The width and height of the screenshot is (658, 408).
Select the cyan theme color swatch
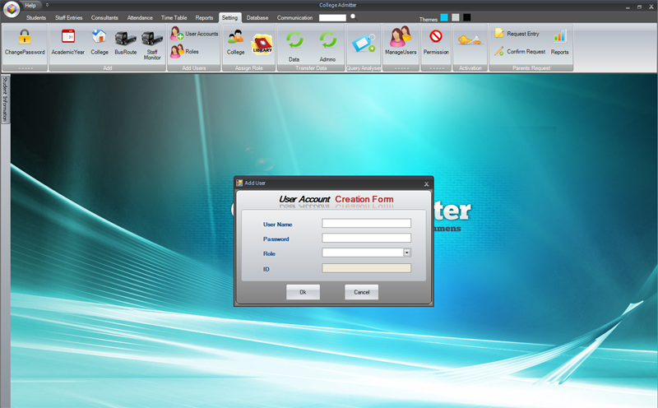[444, 17]
